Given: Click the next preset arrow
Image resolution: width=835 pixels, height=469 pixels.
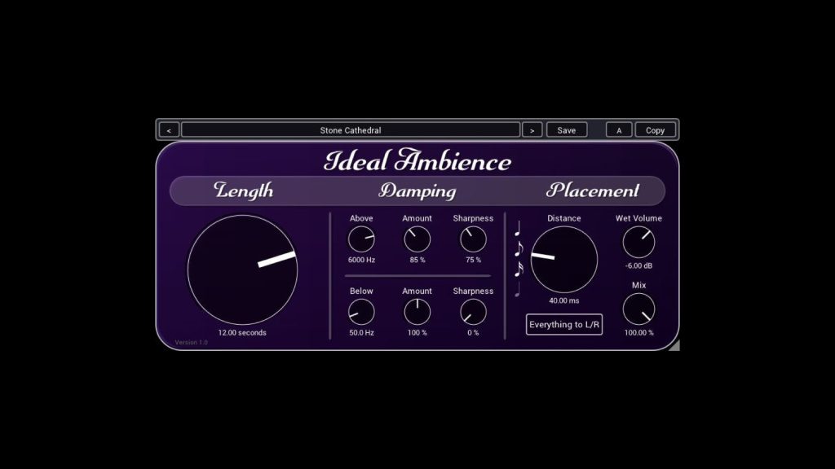Looking at the screenshot, I should 532,129.
